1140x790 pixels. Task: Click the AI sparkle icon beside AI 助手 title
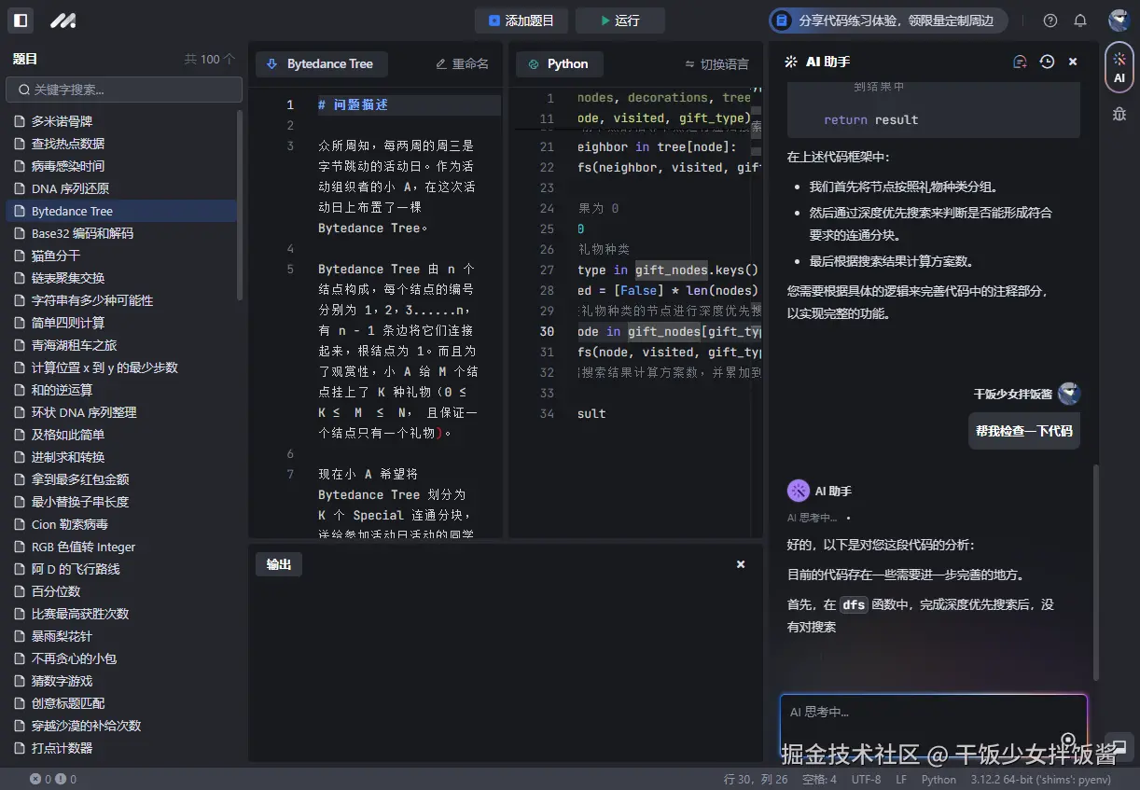point(791,62)
